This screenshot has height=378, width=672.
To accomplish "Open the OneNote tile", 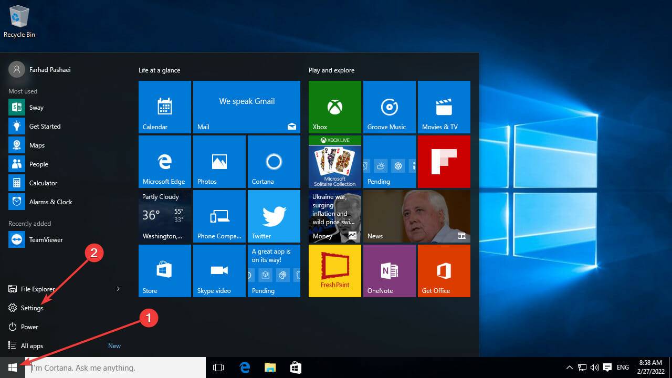I will (x=389, y=270).
